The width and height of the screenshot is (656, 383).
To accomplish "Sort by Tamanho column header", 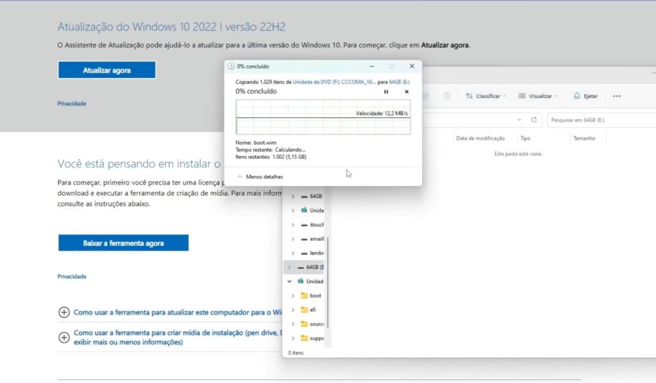I will pos(584,138).
